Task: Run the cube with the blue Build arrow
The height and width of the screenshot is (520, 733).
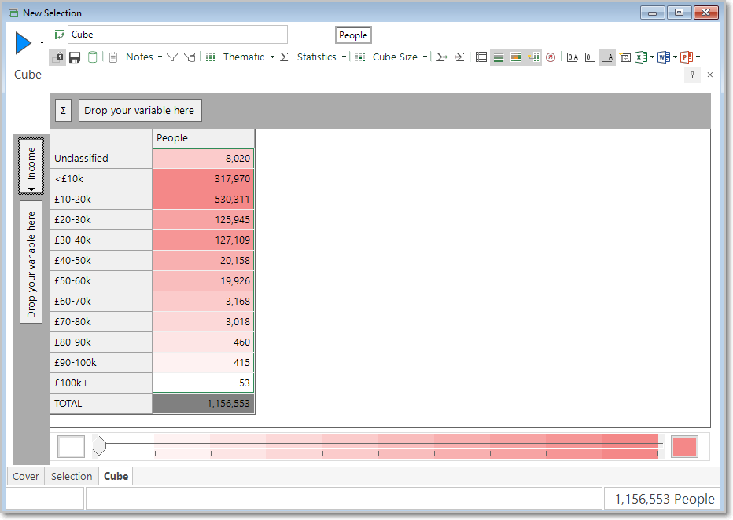Action: click(x=24, y=43)
